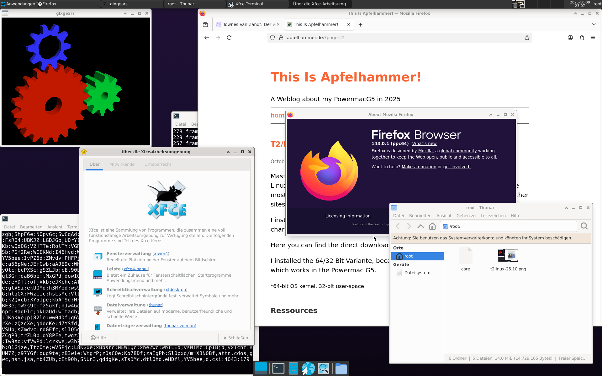Screen dimensions: 602x376
Task: Click the Thunar search magnifier icon
Action: pos(584,226)
